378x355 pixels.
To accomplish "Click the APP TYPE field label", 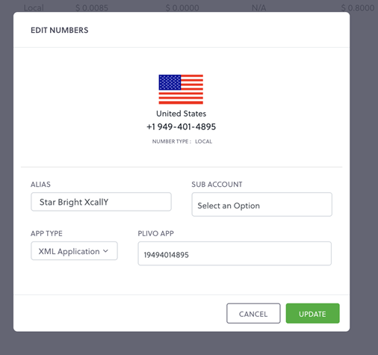I will tap(46, 233).
